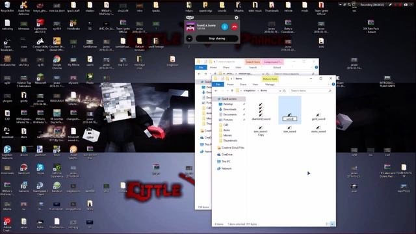
Task: Go back in items Explorer window
Action: (x=216, y=91)
